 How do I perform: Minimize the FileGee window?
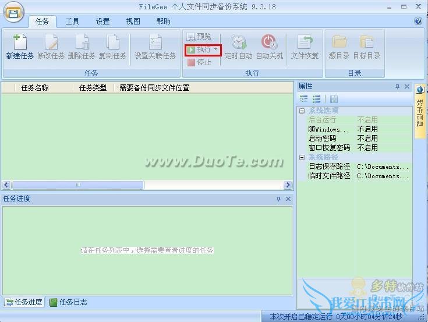tap(389, 7)
